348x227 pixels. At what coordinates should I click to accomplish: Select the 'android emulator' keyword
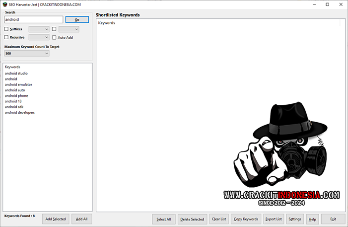tap(18, 84)
